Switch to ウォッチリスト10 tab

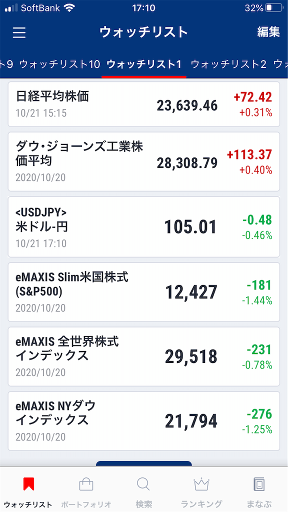[x=60, y=64]
